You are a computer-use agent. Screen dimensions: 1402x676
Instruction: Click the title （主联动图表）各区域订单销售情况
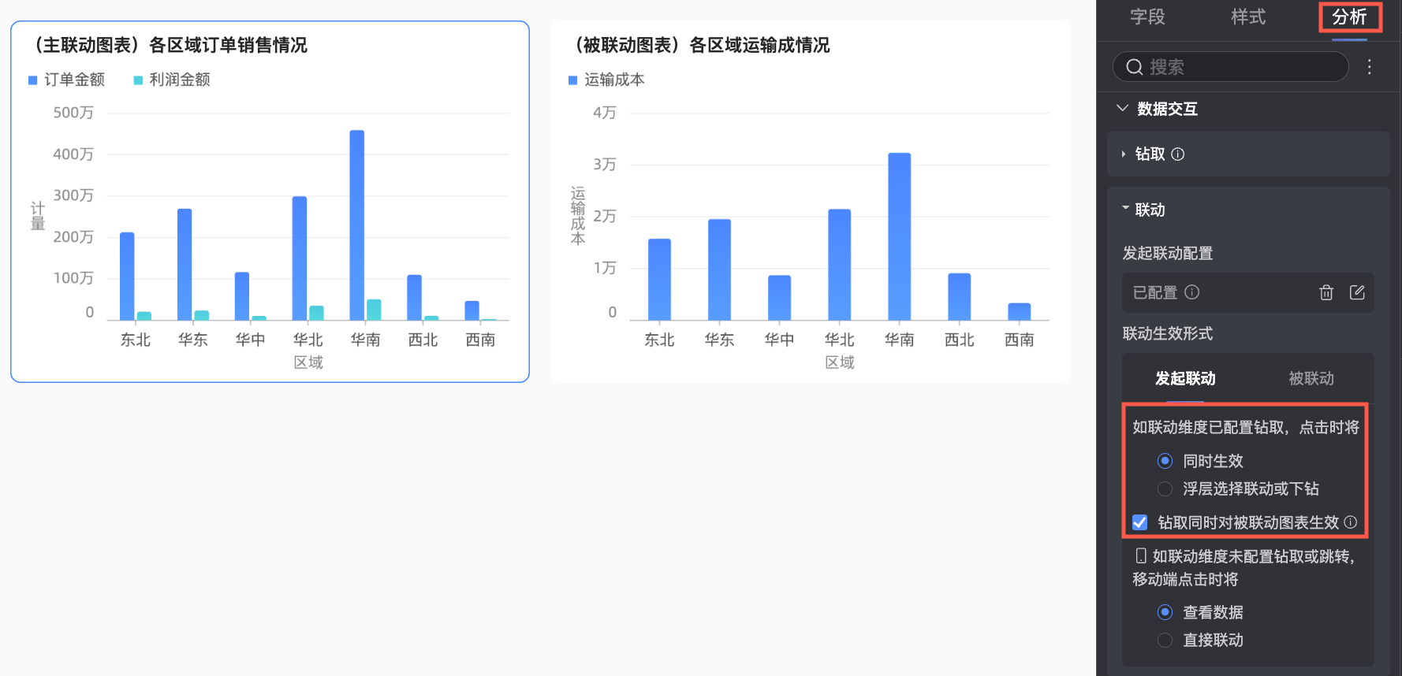point(166,45)
